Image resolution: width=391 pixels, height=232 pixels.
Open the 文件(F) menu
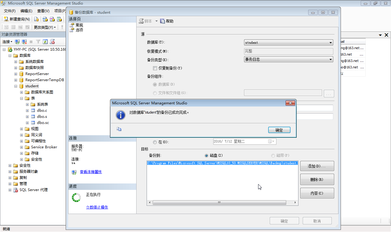tap(10, 11)
